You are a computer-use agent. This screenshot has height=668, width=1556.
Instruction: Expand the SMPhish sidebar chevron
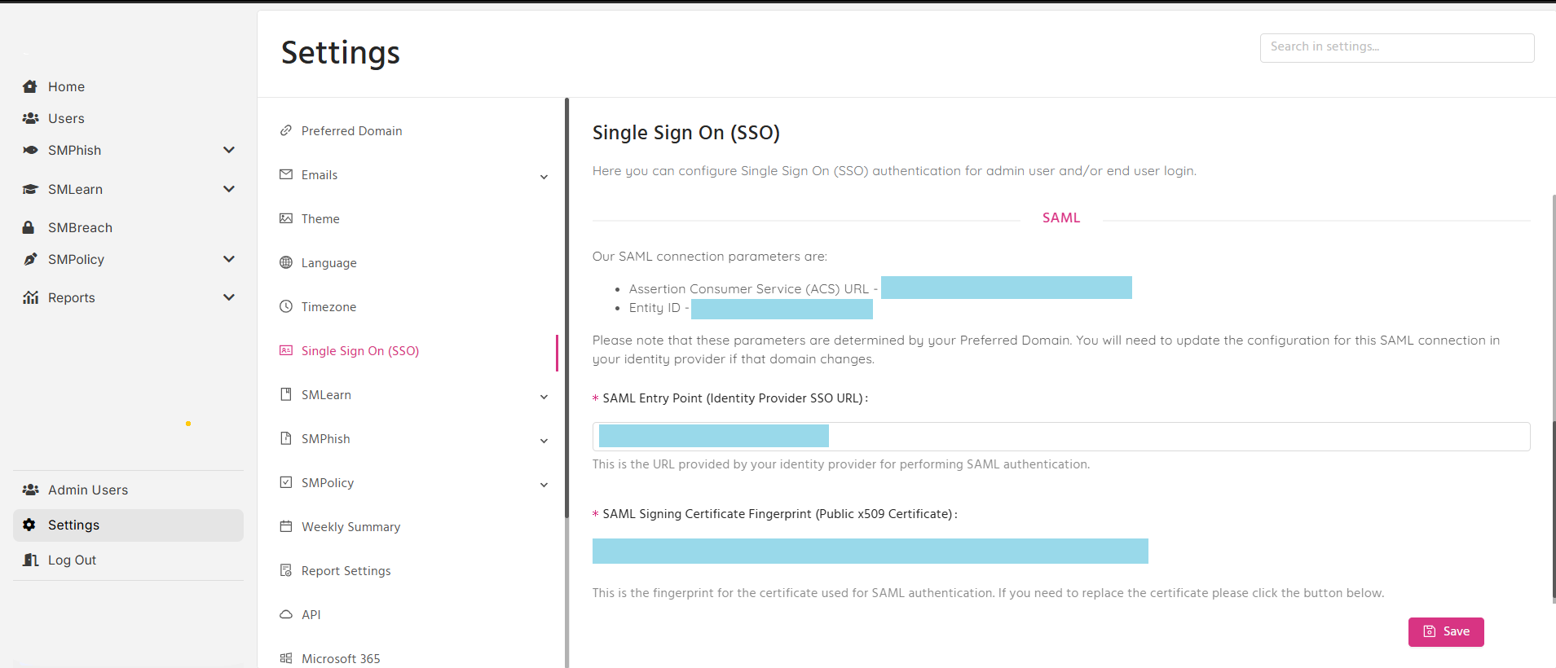[x=229, y=150]
